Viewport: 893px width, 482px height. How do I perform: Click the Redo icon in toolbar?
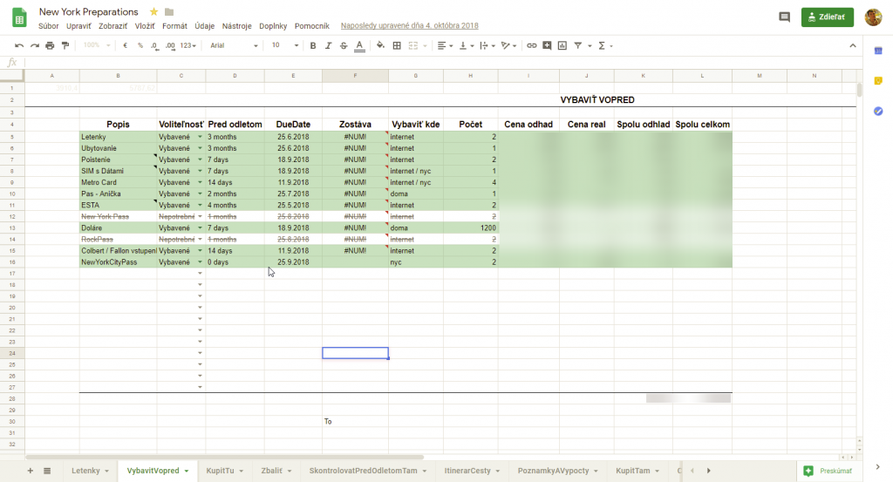(34, 45)
